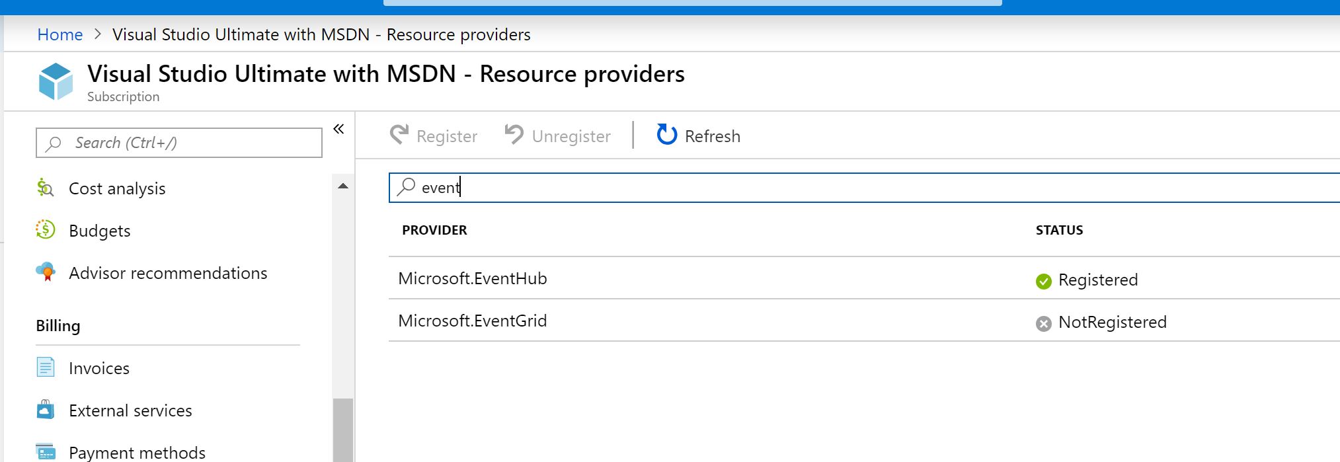This screenshot has height=462, width=1340.
Task: Click the Unregister button
Action: point(558,135)
